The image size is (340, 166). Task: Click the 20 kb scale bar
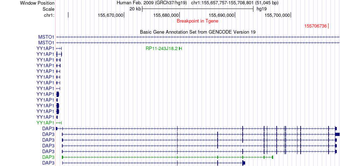(x=198, y=9)
